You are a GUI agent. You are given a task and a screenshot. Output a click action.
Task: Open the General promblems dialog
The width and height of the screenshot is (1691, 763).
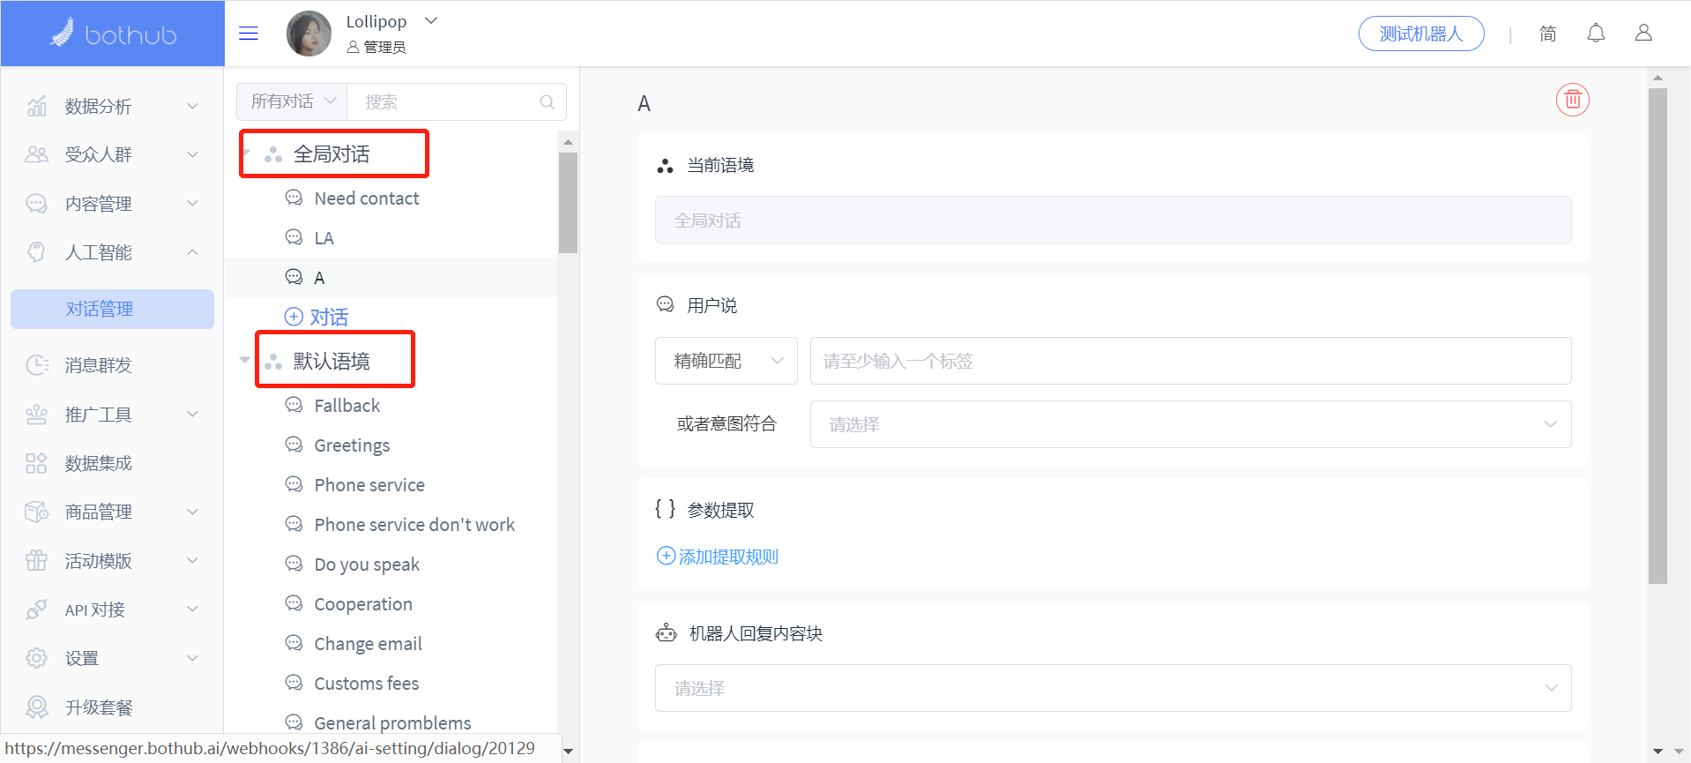point(392,723)
